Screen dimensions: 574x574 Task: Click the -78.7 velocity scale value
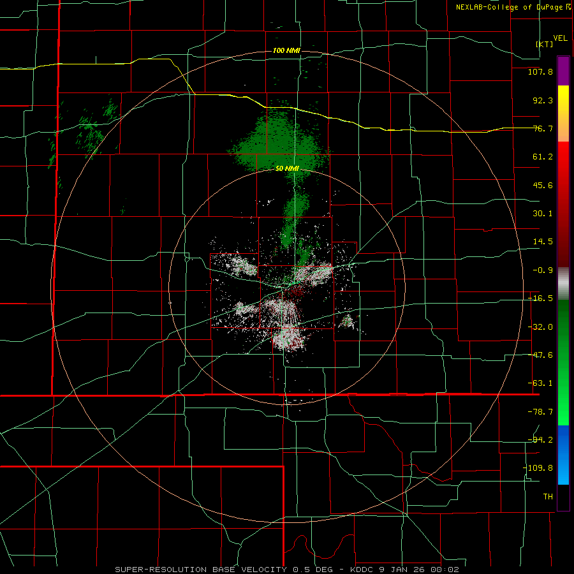540,412
